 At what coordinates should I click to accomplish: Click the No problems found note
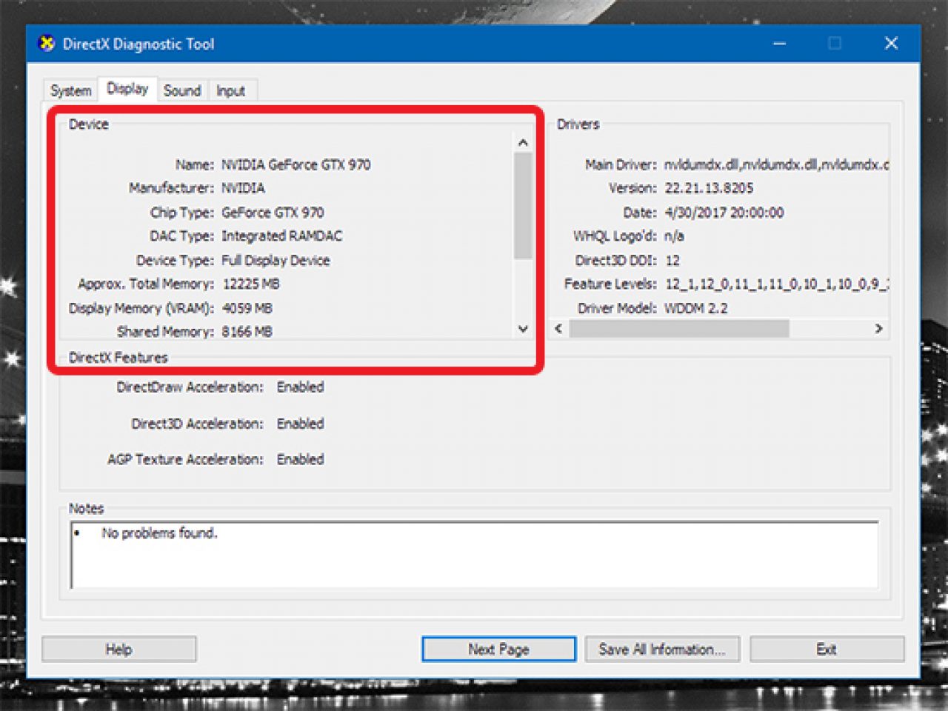tap(160, 533)
